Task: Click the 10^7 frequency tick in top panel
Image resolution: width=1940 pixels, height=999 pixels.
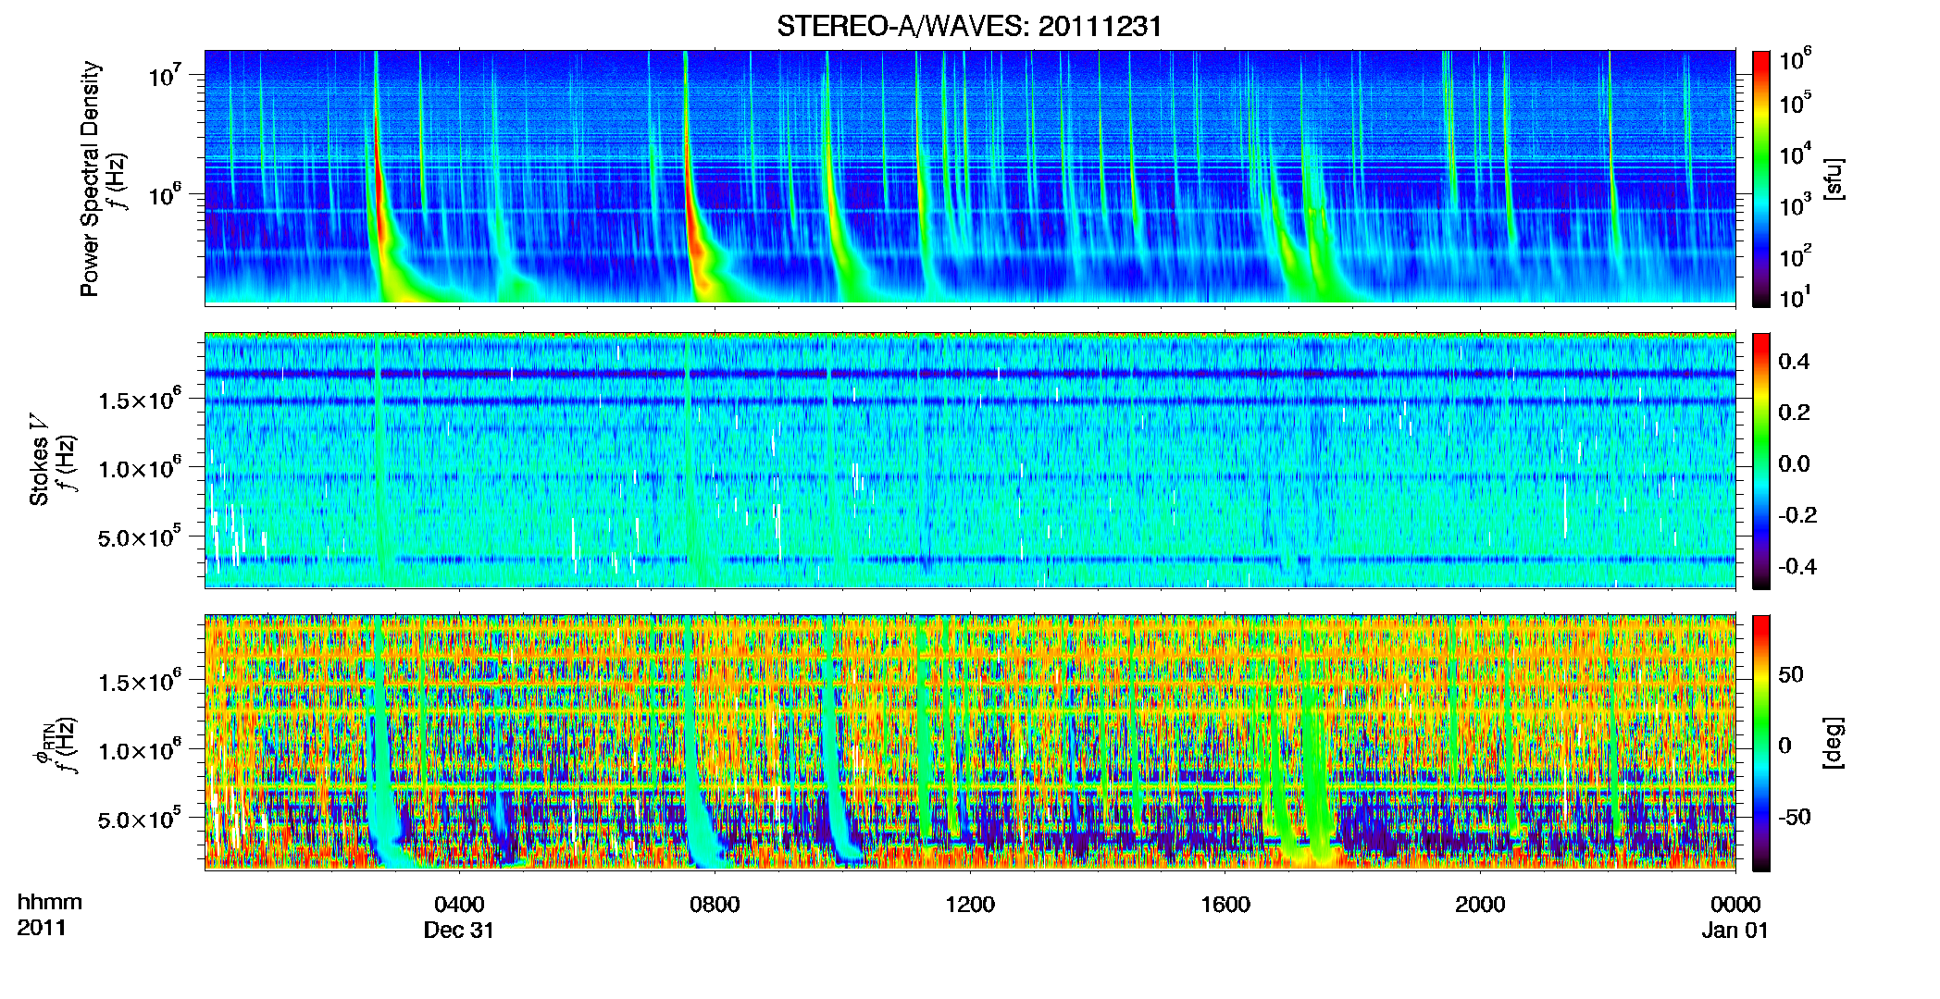Action: pos(167,74)
